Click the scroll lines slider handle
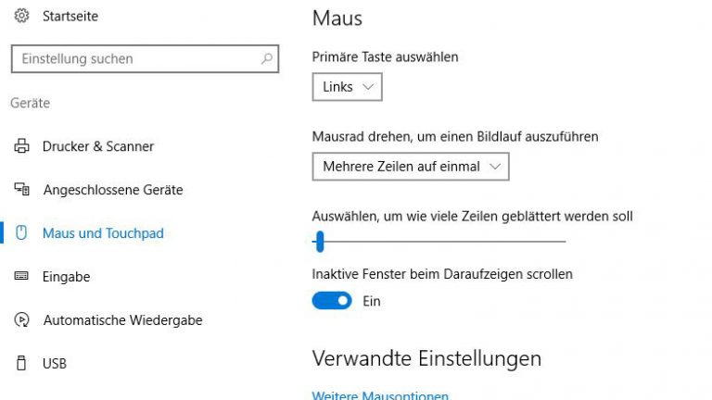712x400 pixels. (320, 242)
